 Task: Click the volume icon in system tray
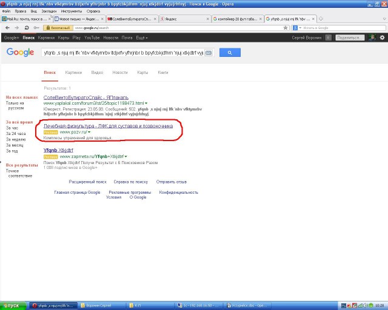[366, 306]
